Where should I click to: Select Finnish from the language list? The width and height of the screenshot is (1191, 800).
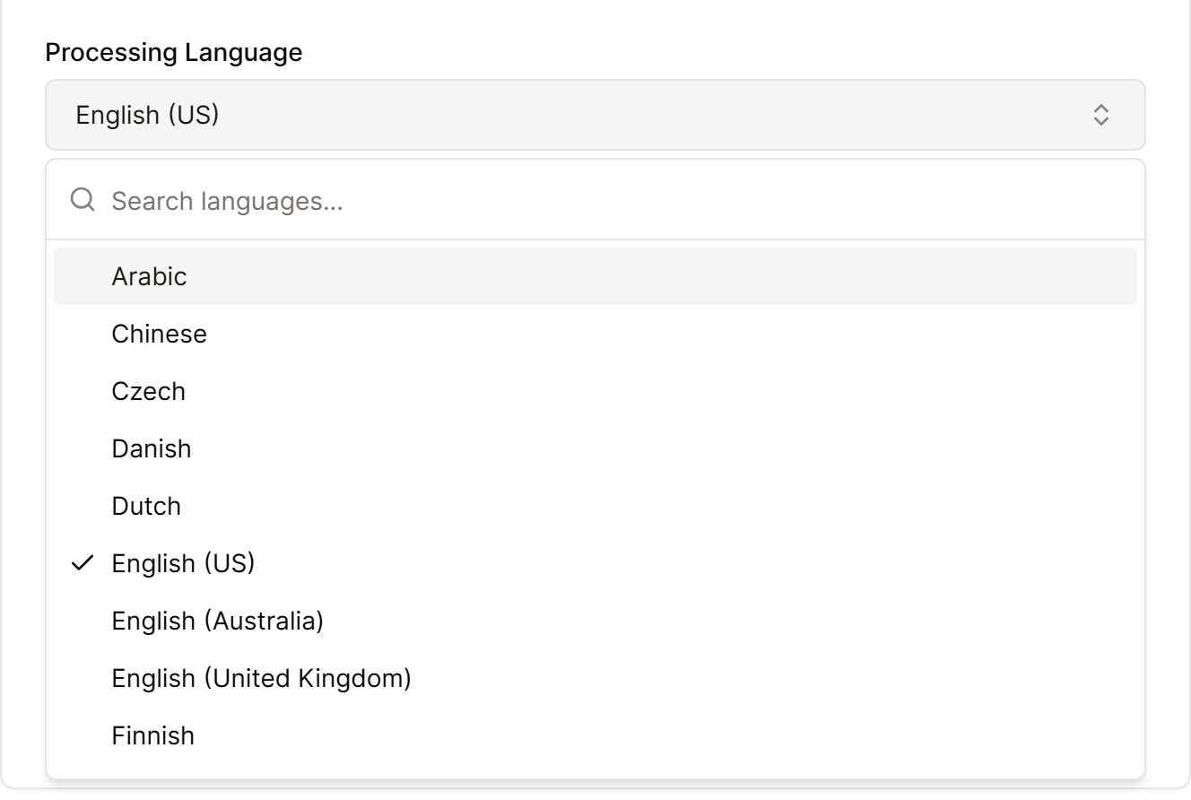pyautogui.click(x=595, y=735)
